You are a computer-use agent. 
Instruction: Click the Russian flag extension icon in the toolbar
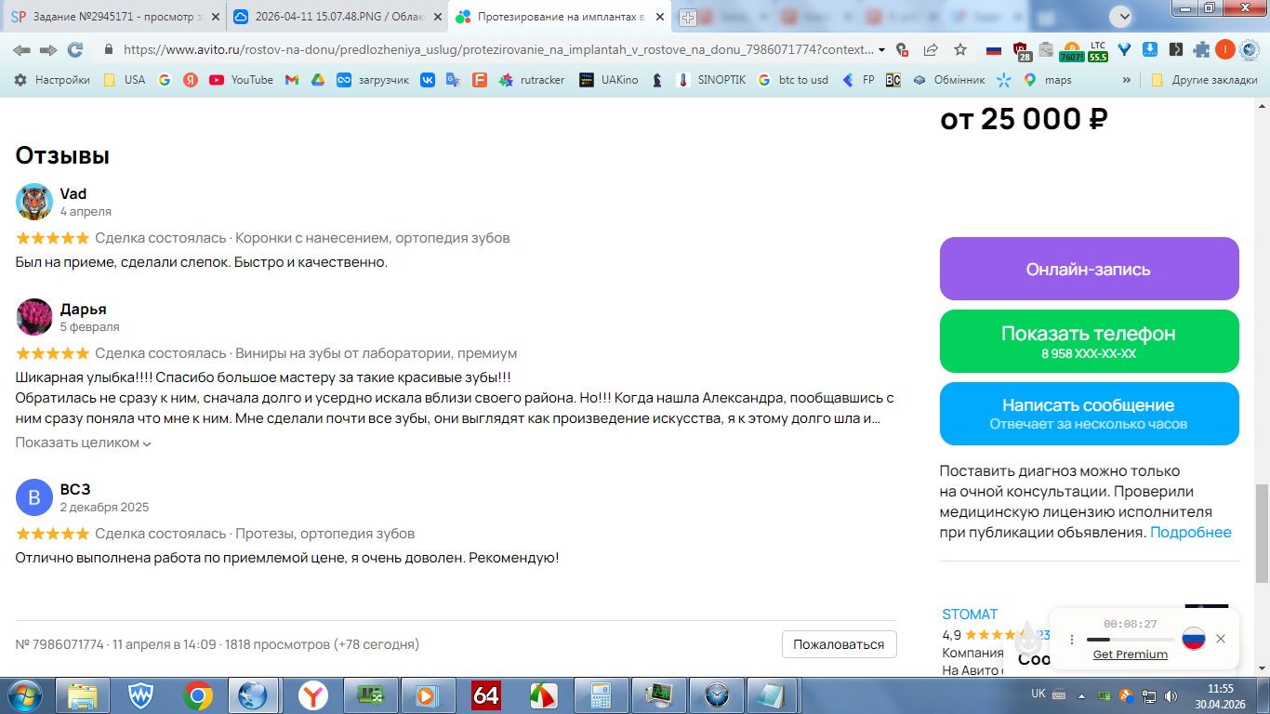pos(994,49)
